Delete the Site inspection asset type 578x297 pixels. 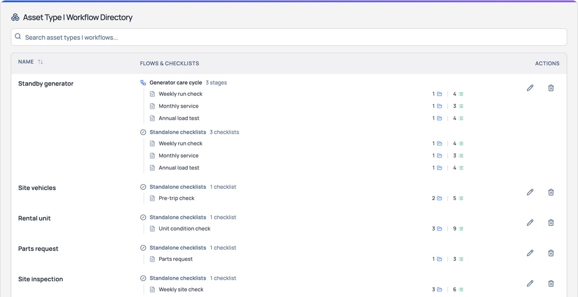click(551, 283)
